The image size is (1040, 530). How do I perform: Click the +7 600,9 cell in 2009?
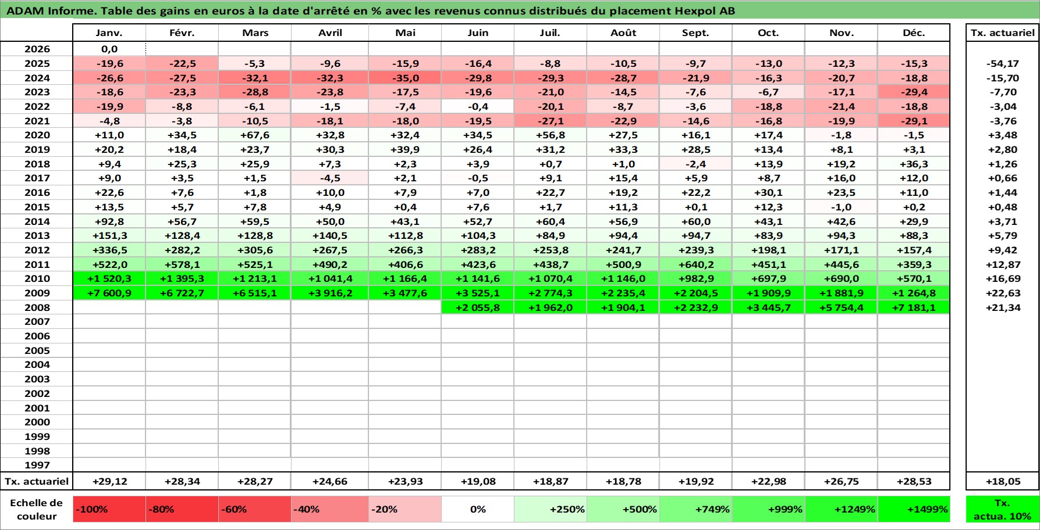(109, 293)
